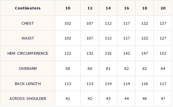Viewport: 173px width, 107px height.
Task: Click the Centimeters header cell
Action: (x=28, y=8)
